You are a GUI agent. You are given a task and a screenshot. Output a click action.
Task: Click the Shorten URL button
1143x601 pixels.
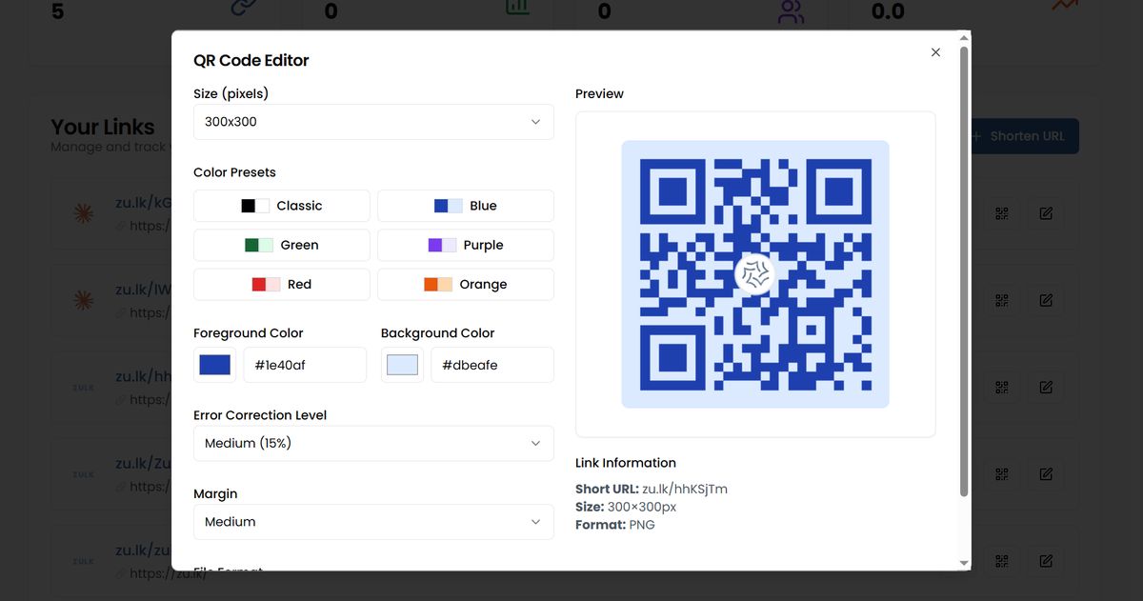tap(1025, 136)
